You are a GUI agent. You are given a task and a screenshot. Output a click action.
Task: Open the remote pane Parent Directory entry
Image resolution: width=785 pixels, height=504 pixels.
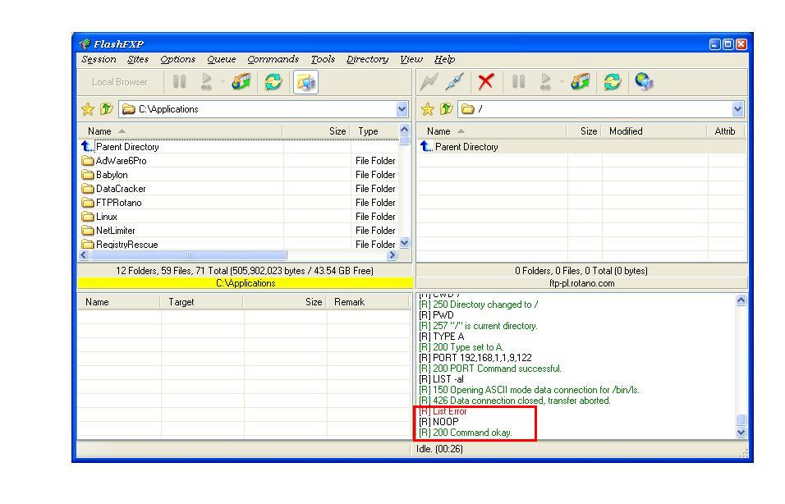point(466,147)
